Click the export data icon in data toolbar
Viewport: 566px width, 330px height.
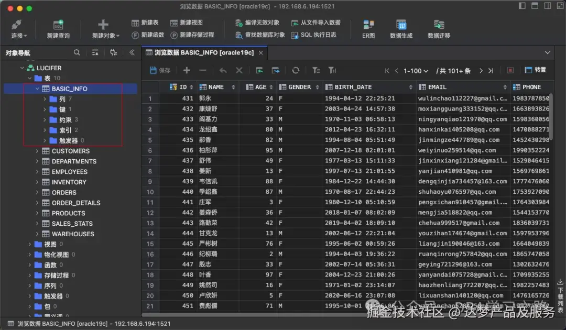coord(276,70)
